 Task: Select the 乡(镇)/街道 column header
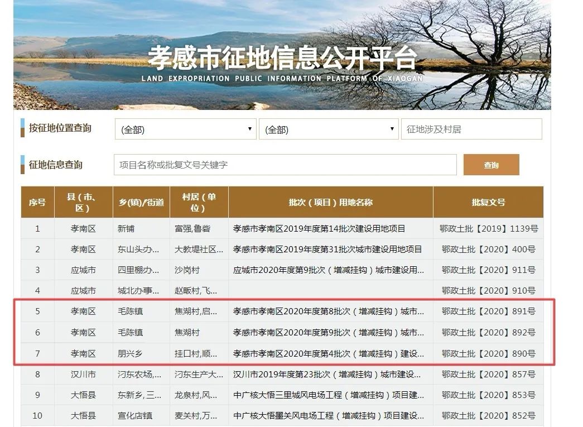[x=141, y=202]
